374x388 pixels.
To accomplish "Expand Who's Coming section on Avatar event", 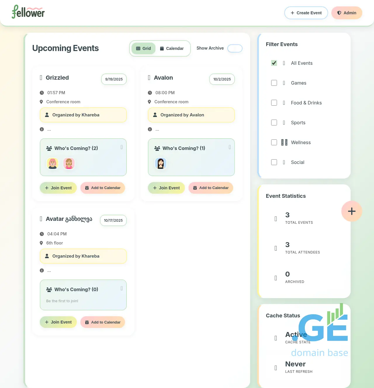I will pyautogui.click(x=122, y=289).
